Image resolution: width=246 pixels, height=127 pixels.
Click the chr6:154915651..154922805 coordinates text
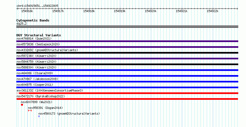37,6
